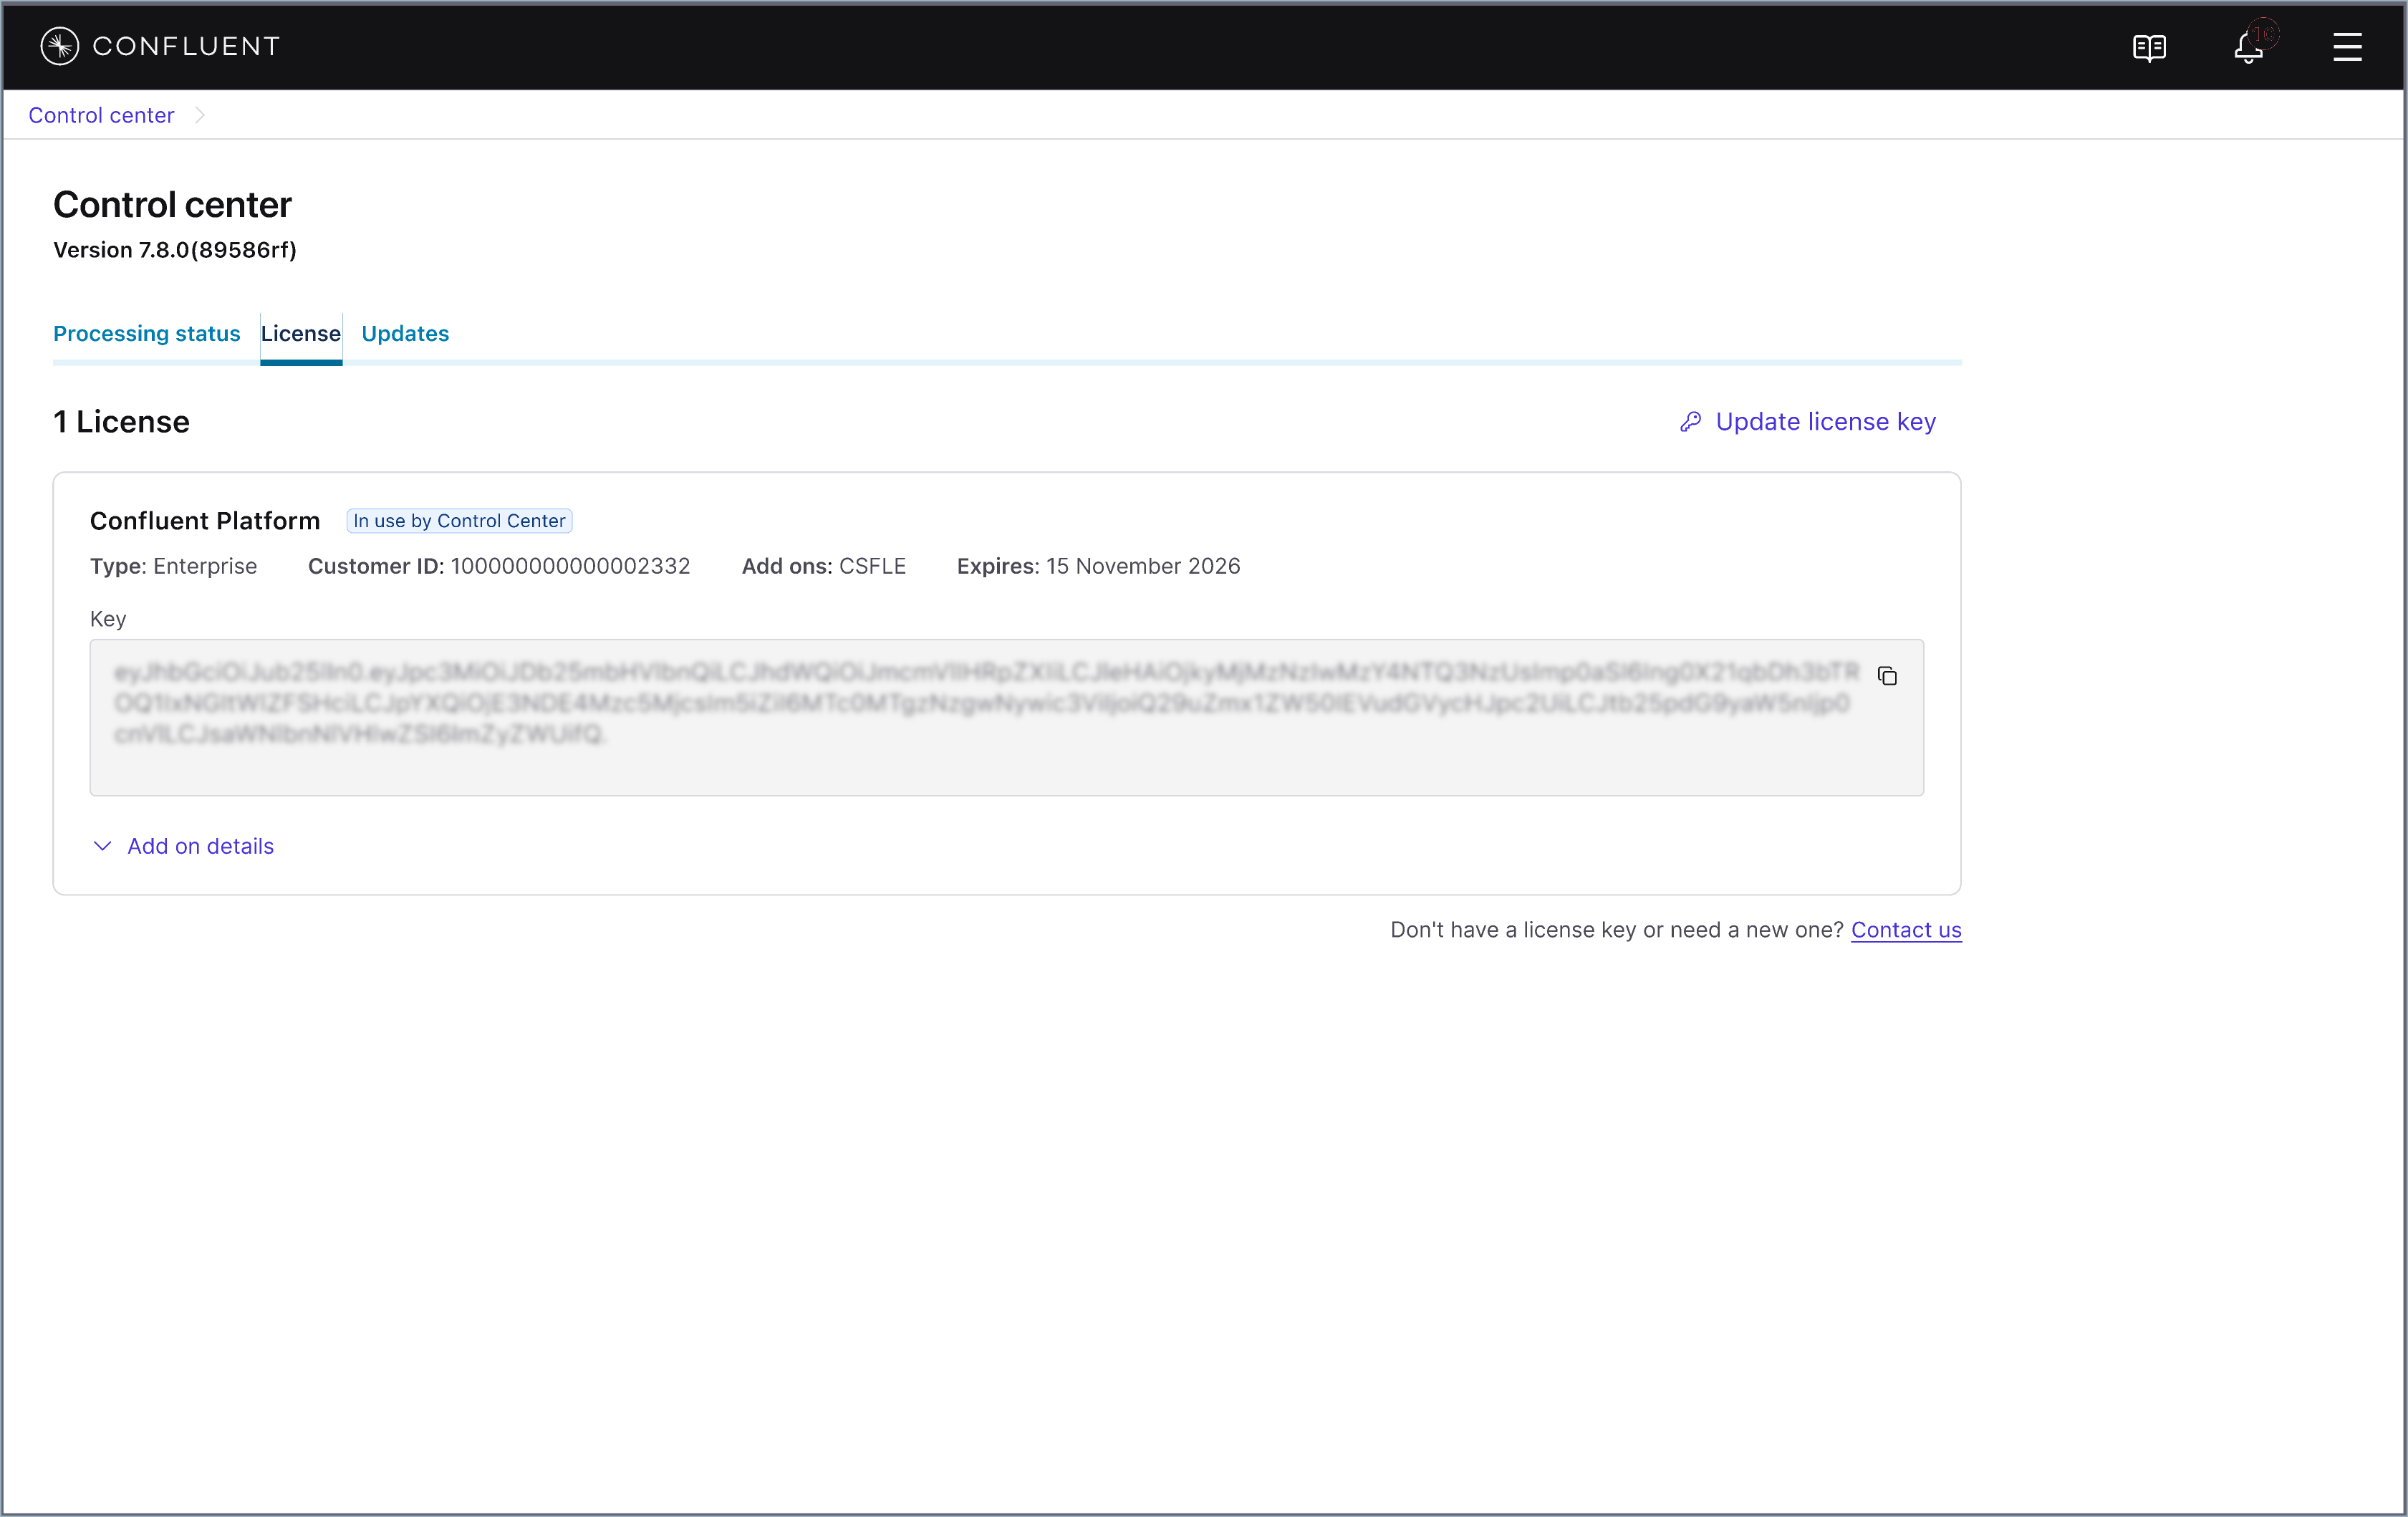Image resolution: width=2408 pixels, height=1517 pixels.
Task: Switch to the Processing status tab
Action: coord(146,334)
